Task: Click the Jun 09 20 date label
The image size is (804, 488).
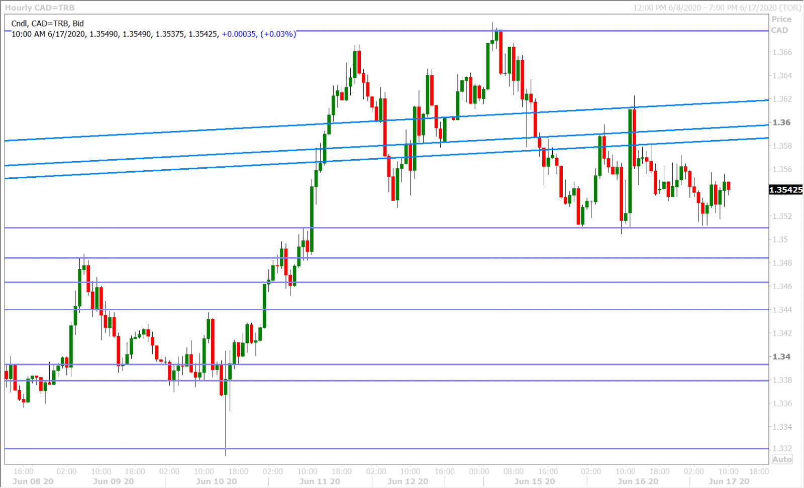Action: click(x=114, y=481)
